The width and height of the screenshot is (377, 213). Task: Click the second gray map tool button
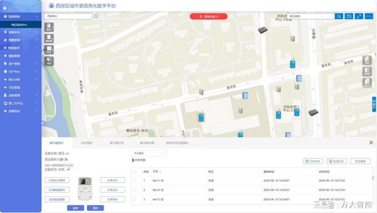(49, 38)
